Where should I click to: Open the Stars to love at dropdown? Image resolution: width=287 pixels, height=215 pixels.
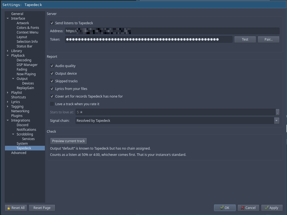point(277,112)
